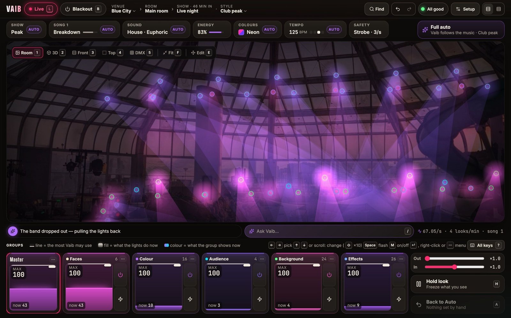This screenshot has height=318, width=511.
Task: Click the Vaib sparkle status icon
Action: tap(13, 231)
